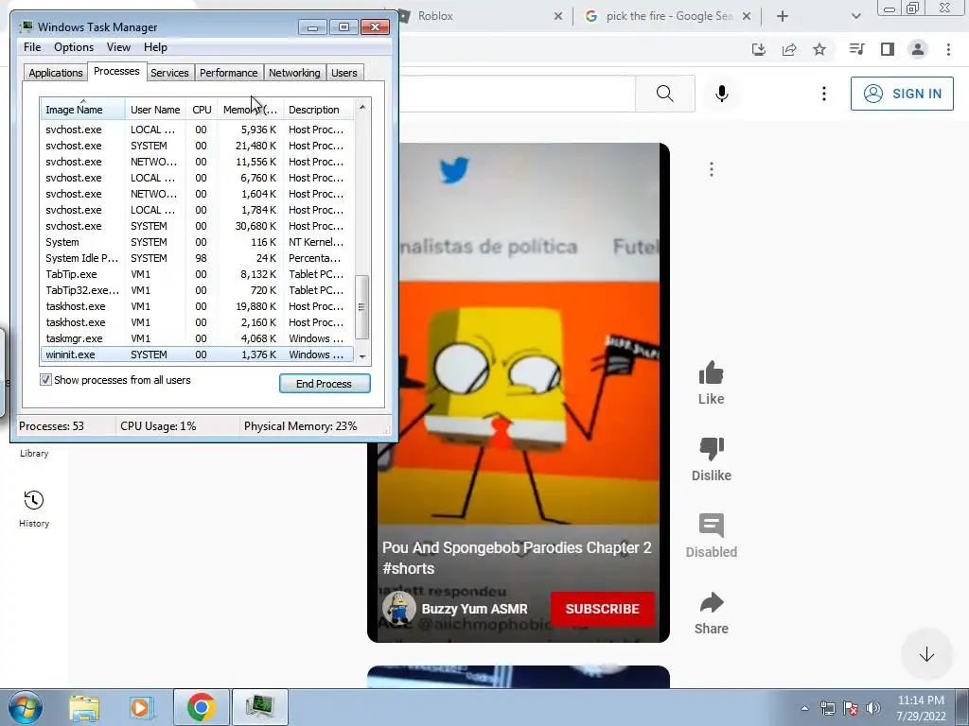Bookmark this page with star icon
Viewport: 969px width, 726px height.
click(819, 49)
